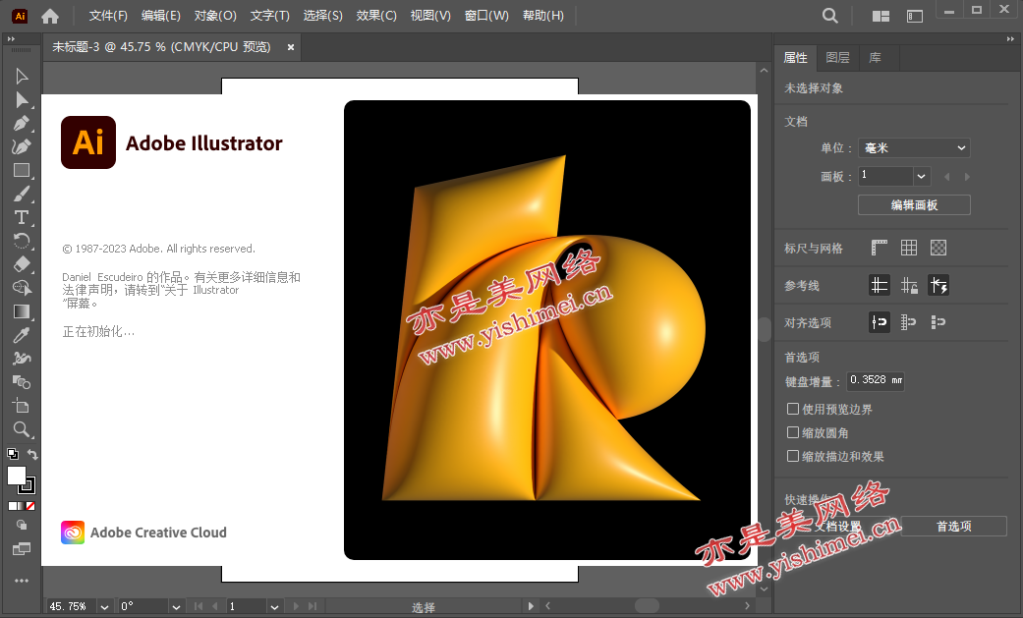1023x618 pixels.
Task: Open the zoom level dropdown arrow
Action: pos(104,607)
